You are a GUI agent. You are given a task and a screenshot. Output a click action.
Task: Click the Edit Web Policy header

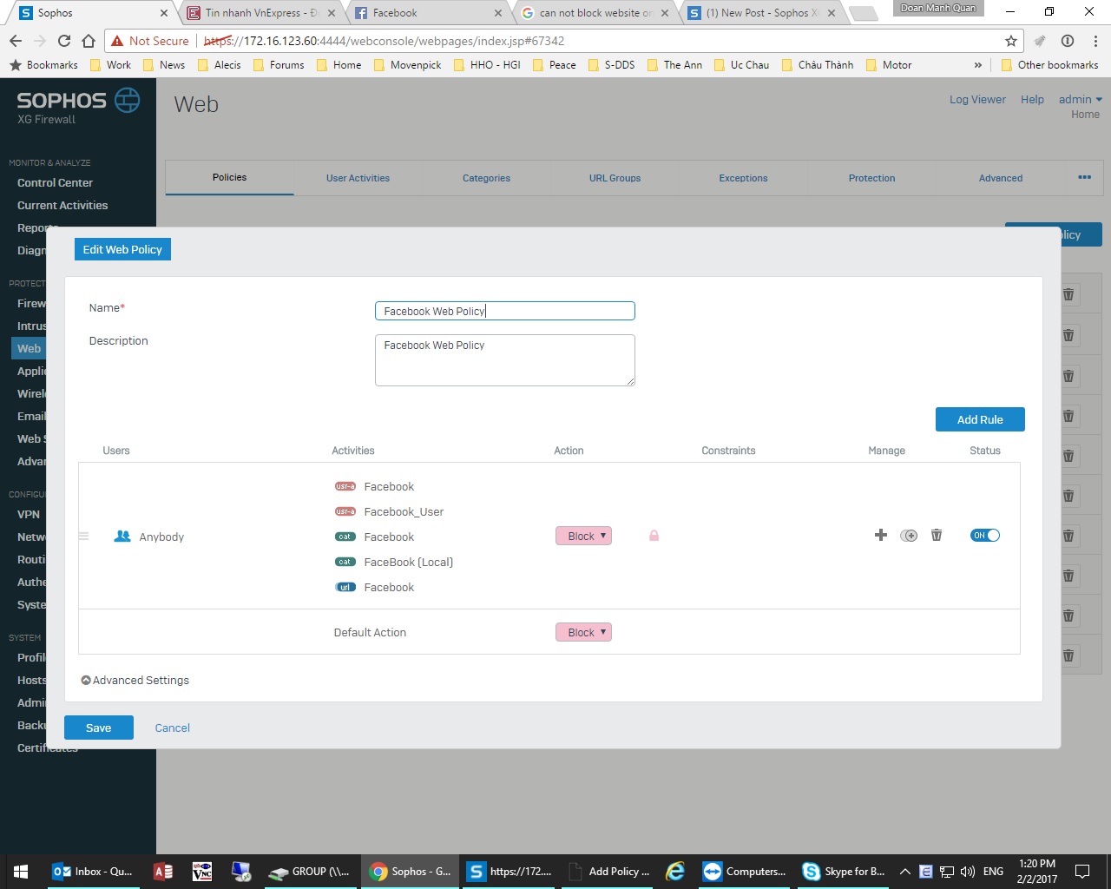coord(122,249)
